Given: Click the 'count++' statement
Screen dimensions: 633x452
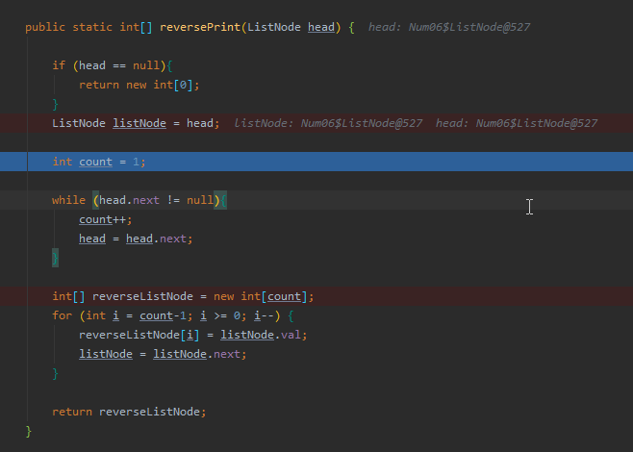Looking at the screenshot, I should 104,219.
